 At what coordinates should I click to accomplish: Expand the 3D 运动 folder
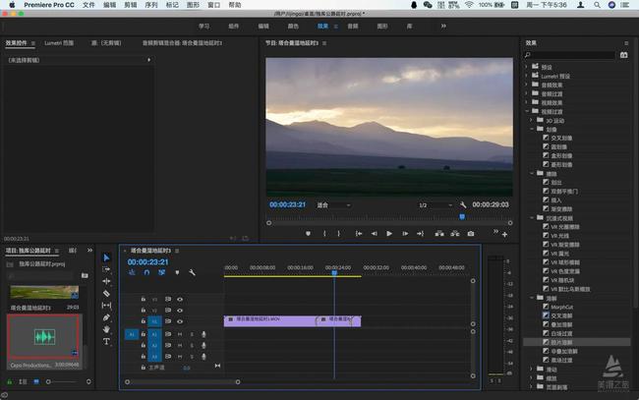click(x=531, y=120)
